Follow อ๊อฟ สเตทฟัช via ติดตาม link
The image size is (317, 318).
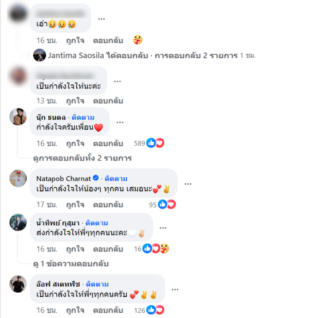[97, 284]
